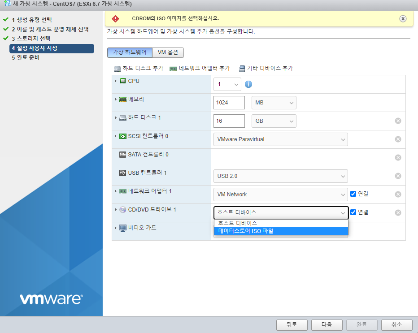Go to step 3 스토리지 선택

point(31,39)
